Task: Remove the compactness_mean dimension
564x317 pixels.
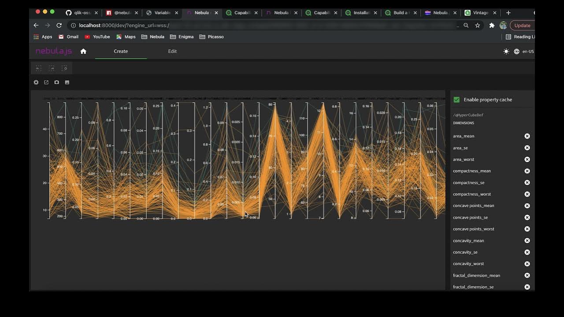Action: pos(527,171)
